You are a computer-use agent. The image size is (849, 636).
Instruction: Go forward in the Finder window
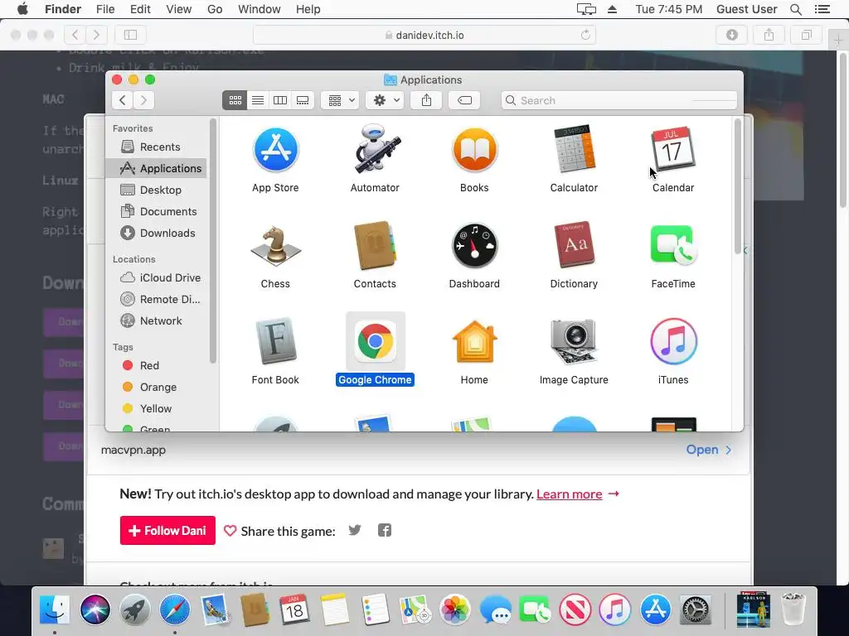[x=143, y=100]
